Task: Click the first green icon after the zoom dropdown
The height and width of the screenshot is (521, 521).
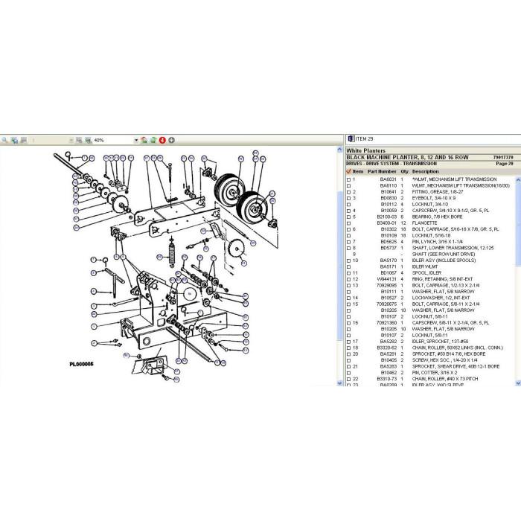Action: [144, 140]
